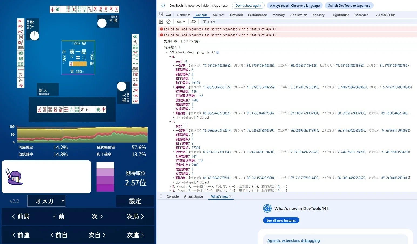Click the 2.57位 expected rank value
Screen dimensions: 417x244
[x=136, y=183]
